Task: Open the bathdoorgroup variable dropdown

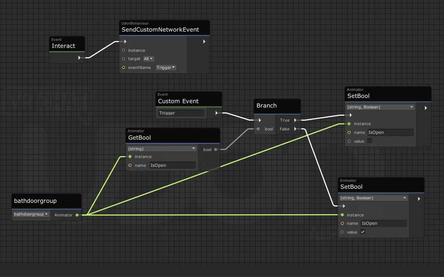Action: click(x=31, y=214)
